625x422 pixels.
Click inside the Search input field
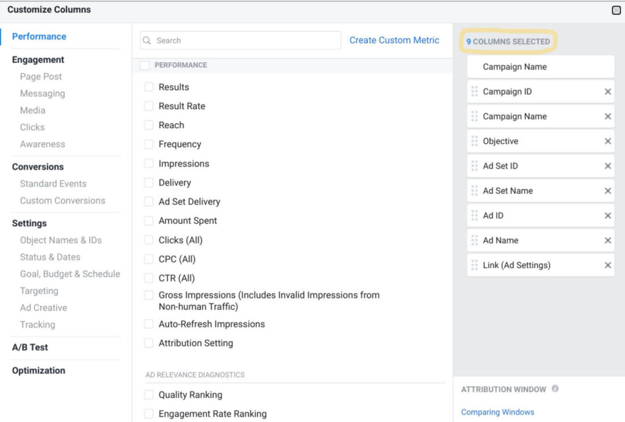tap(244, 40)
